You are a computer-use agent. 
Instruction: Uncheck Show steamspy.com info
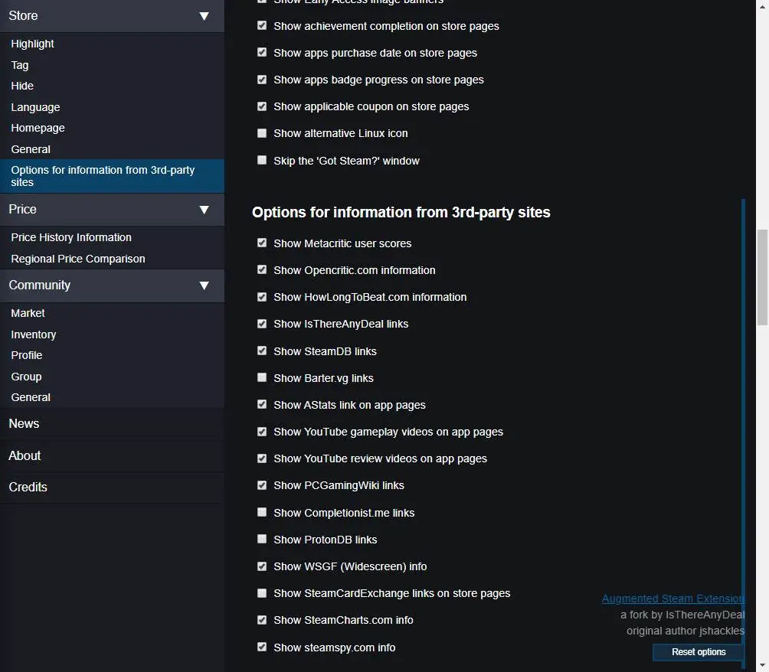pyautogui.click(x=262, y=647)
